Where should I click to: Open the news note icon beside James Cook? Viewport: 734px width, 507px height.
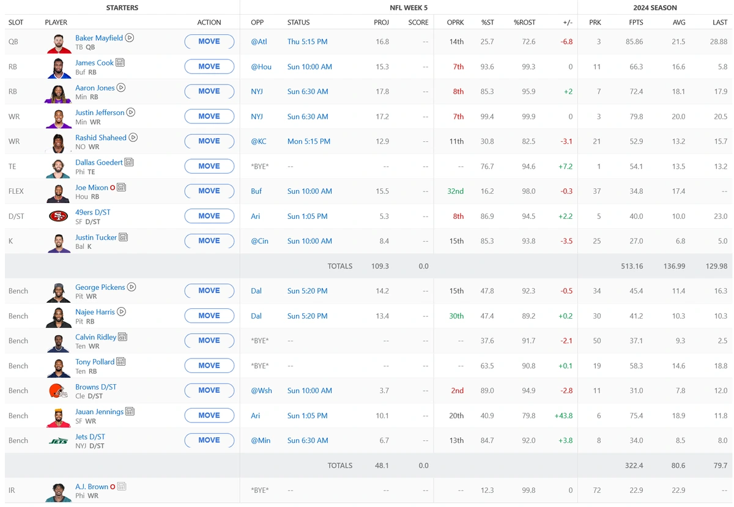(x=120, y=63)
